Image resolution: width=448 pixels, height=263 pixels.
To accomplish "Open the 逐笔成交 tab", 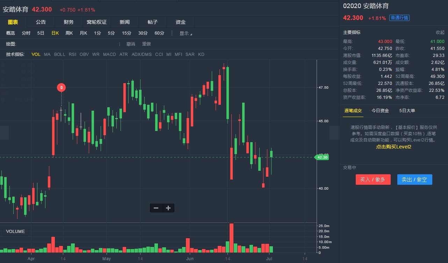I will (353, 111).
